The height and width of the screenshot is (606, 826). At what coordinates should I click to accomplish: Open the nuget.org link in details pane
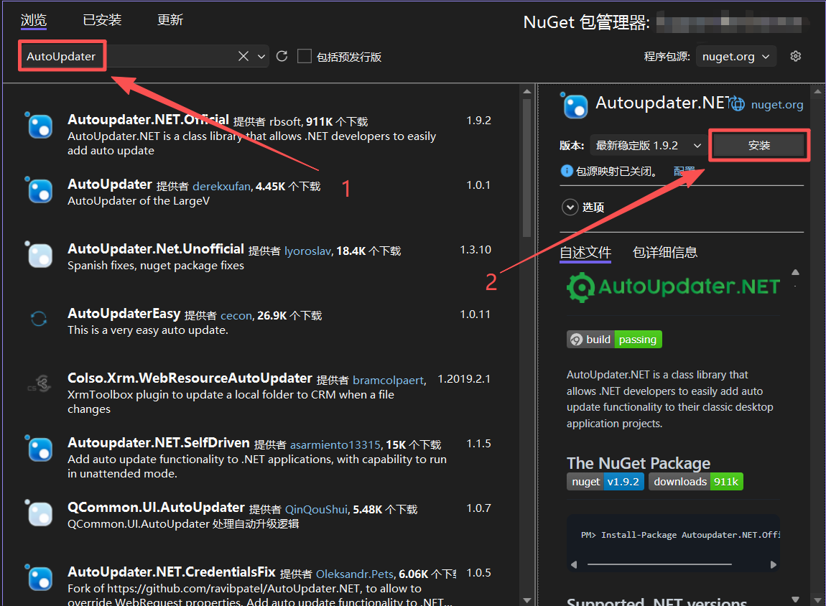coord(777,104)
